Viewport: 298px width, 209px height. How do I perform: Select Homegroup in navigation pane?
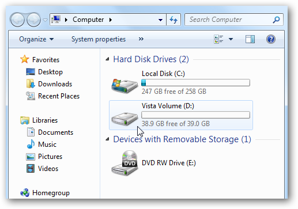[51, 193]
